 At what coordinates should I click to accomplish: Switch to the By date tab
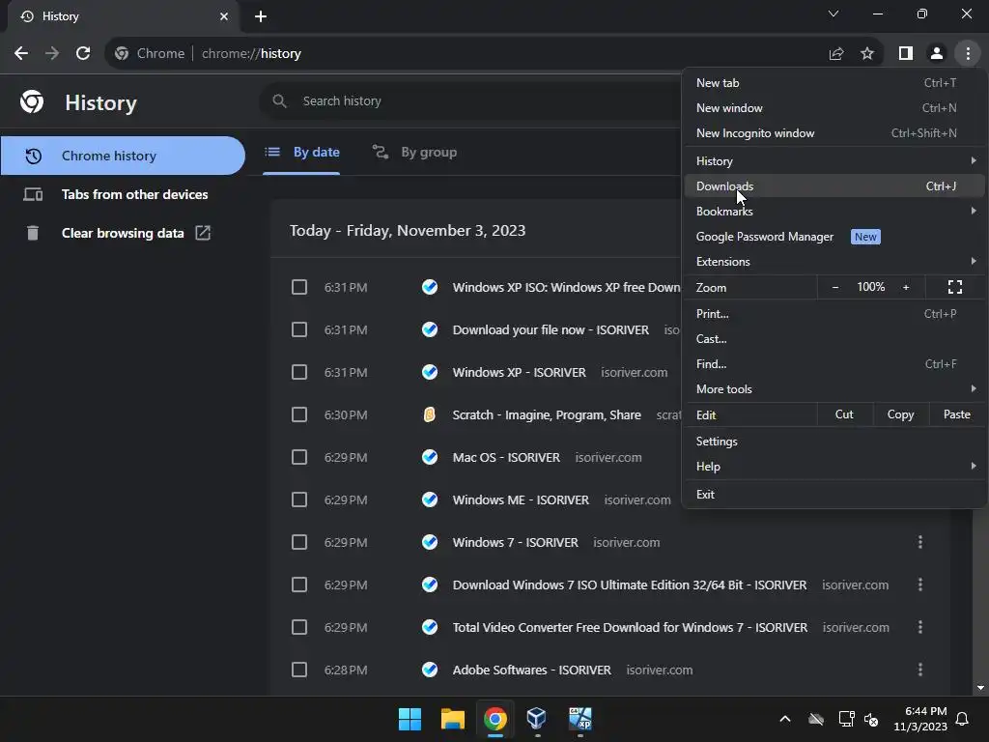(302, 152)
